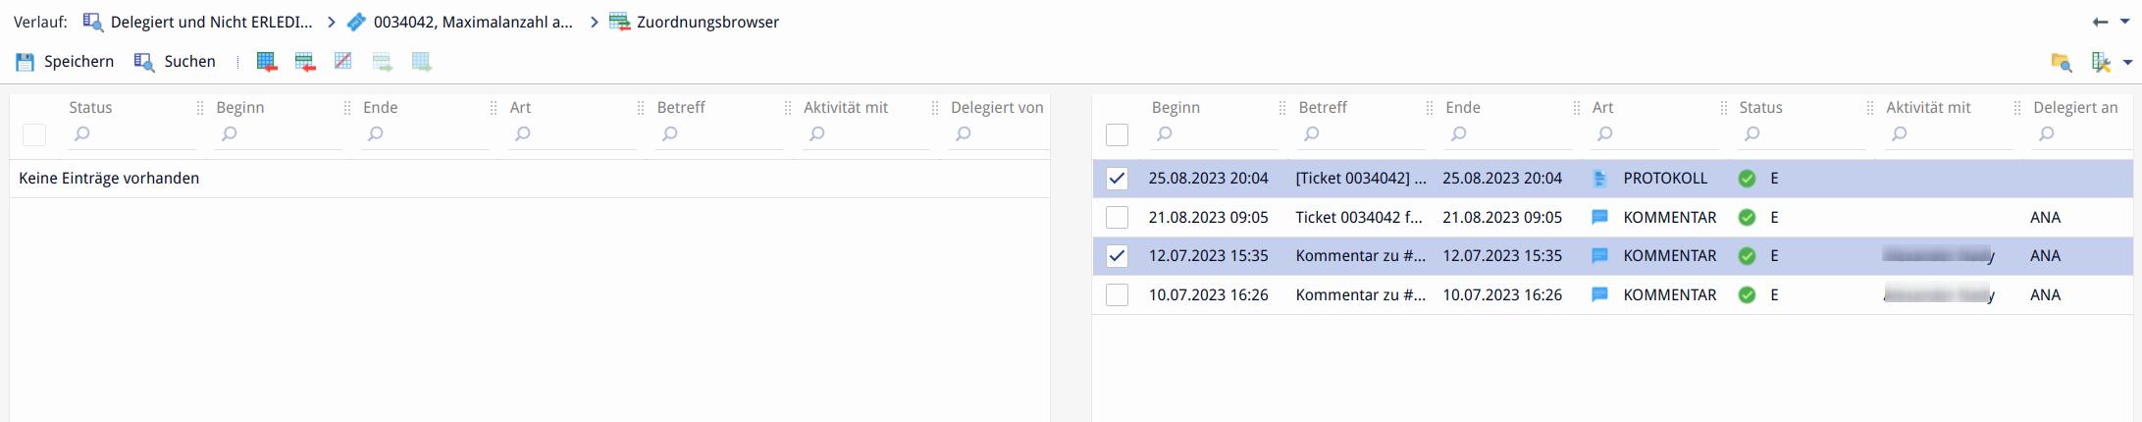Screen dimensions: 2142x422
Task: Click the back arrow in history bar
Action: pos(2100,22)
